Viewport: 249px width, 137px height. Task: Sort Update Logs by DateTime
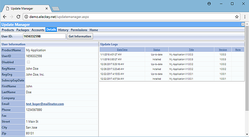coord(122,50)
